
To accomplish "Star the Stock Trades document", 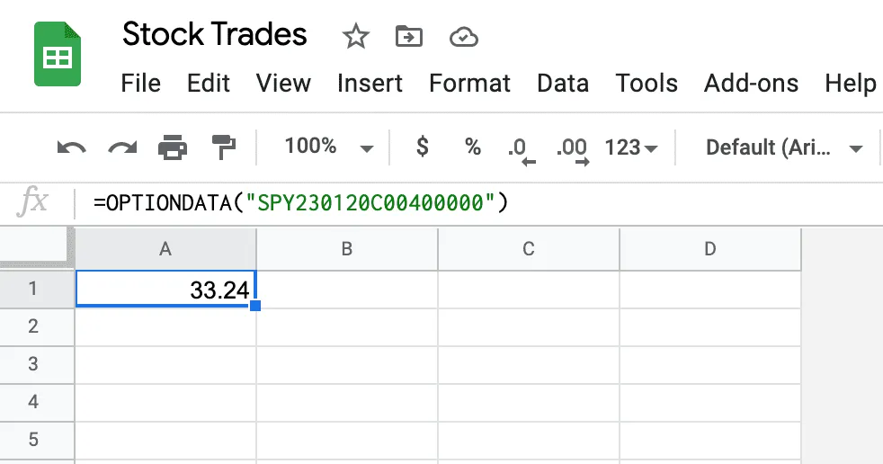I will coord(355,37).
